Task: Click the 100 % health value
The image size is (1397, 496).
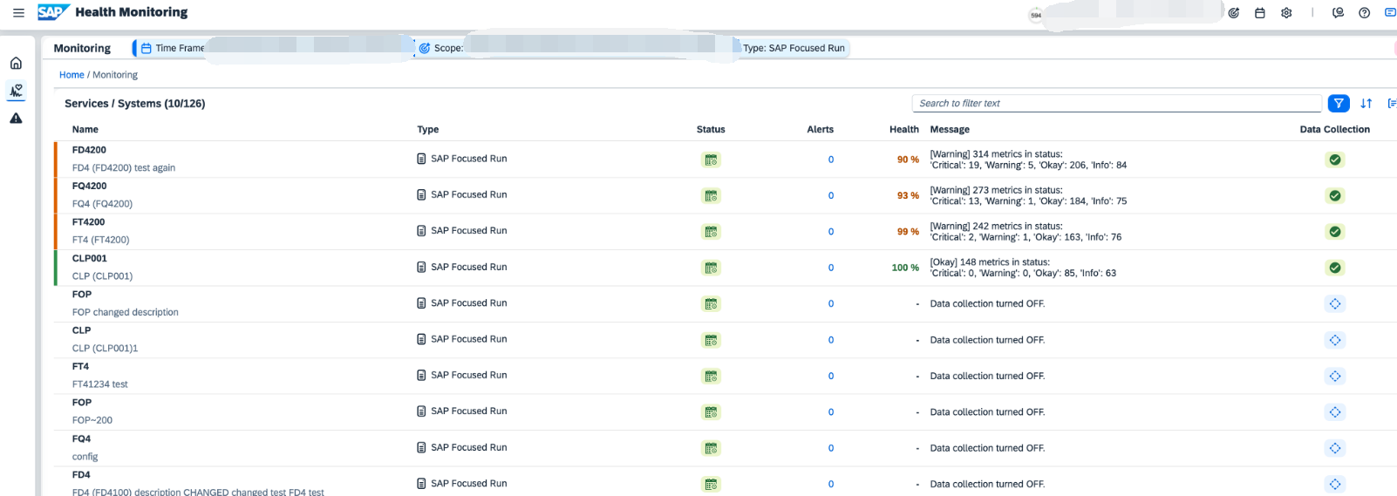Action: click(905, 268)
